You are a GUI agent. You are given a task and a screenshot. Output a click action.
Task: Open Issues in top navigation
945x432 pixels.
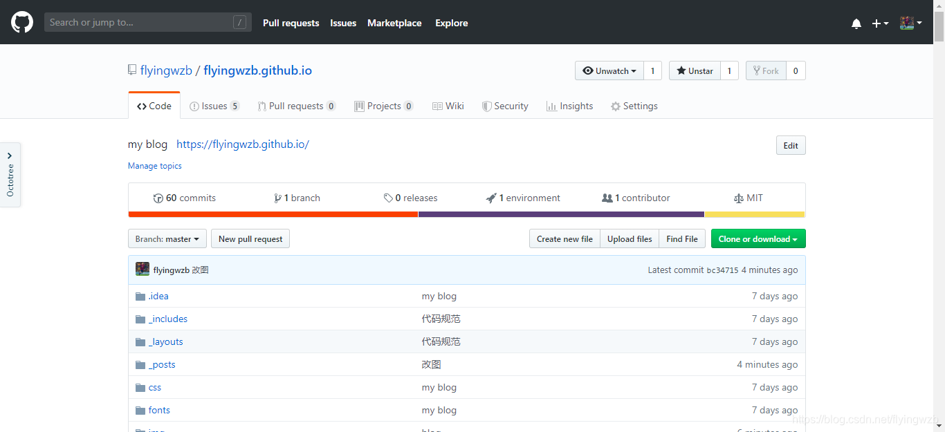pyautogui.click(x=343, y=23)
